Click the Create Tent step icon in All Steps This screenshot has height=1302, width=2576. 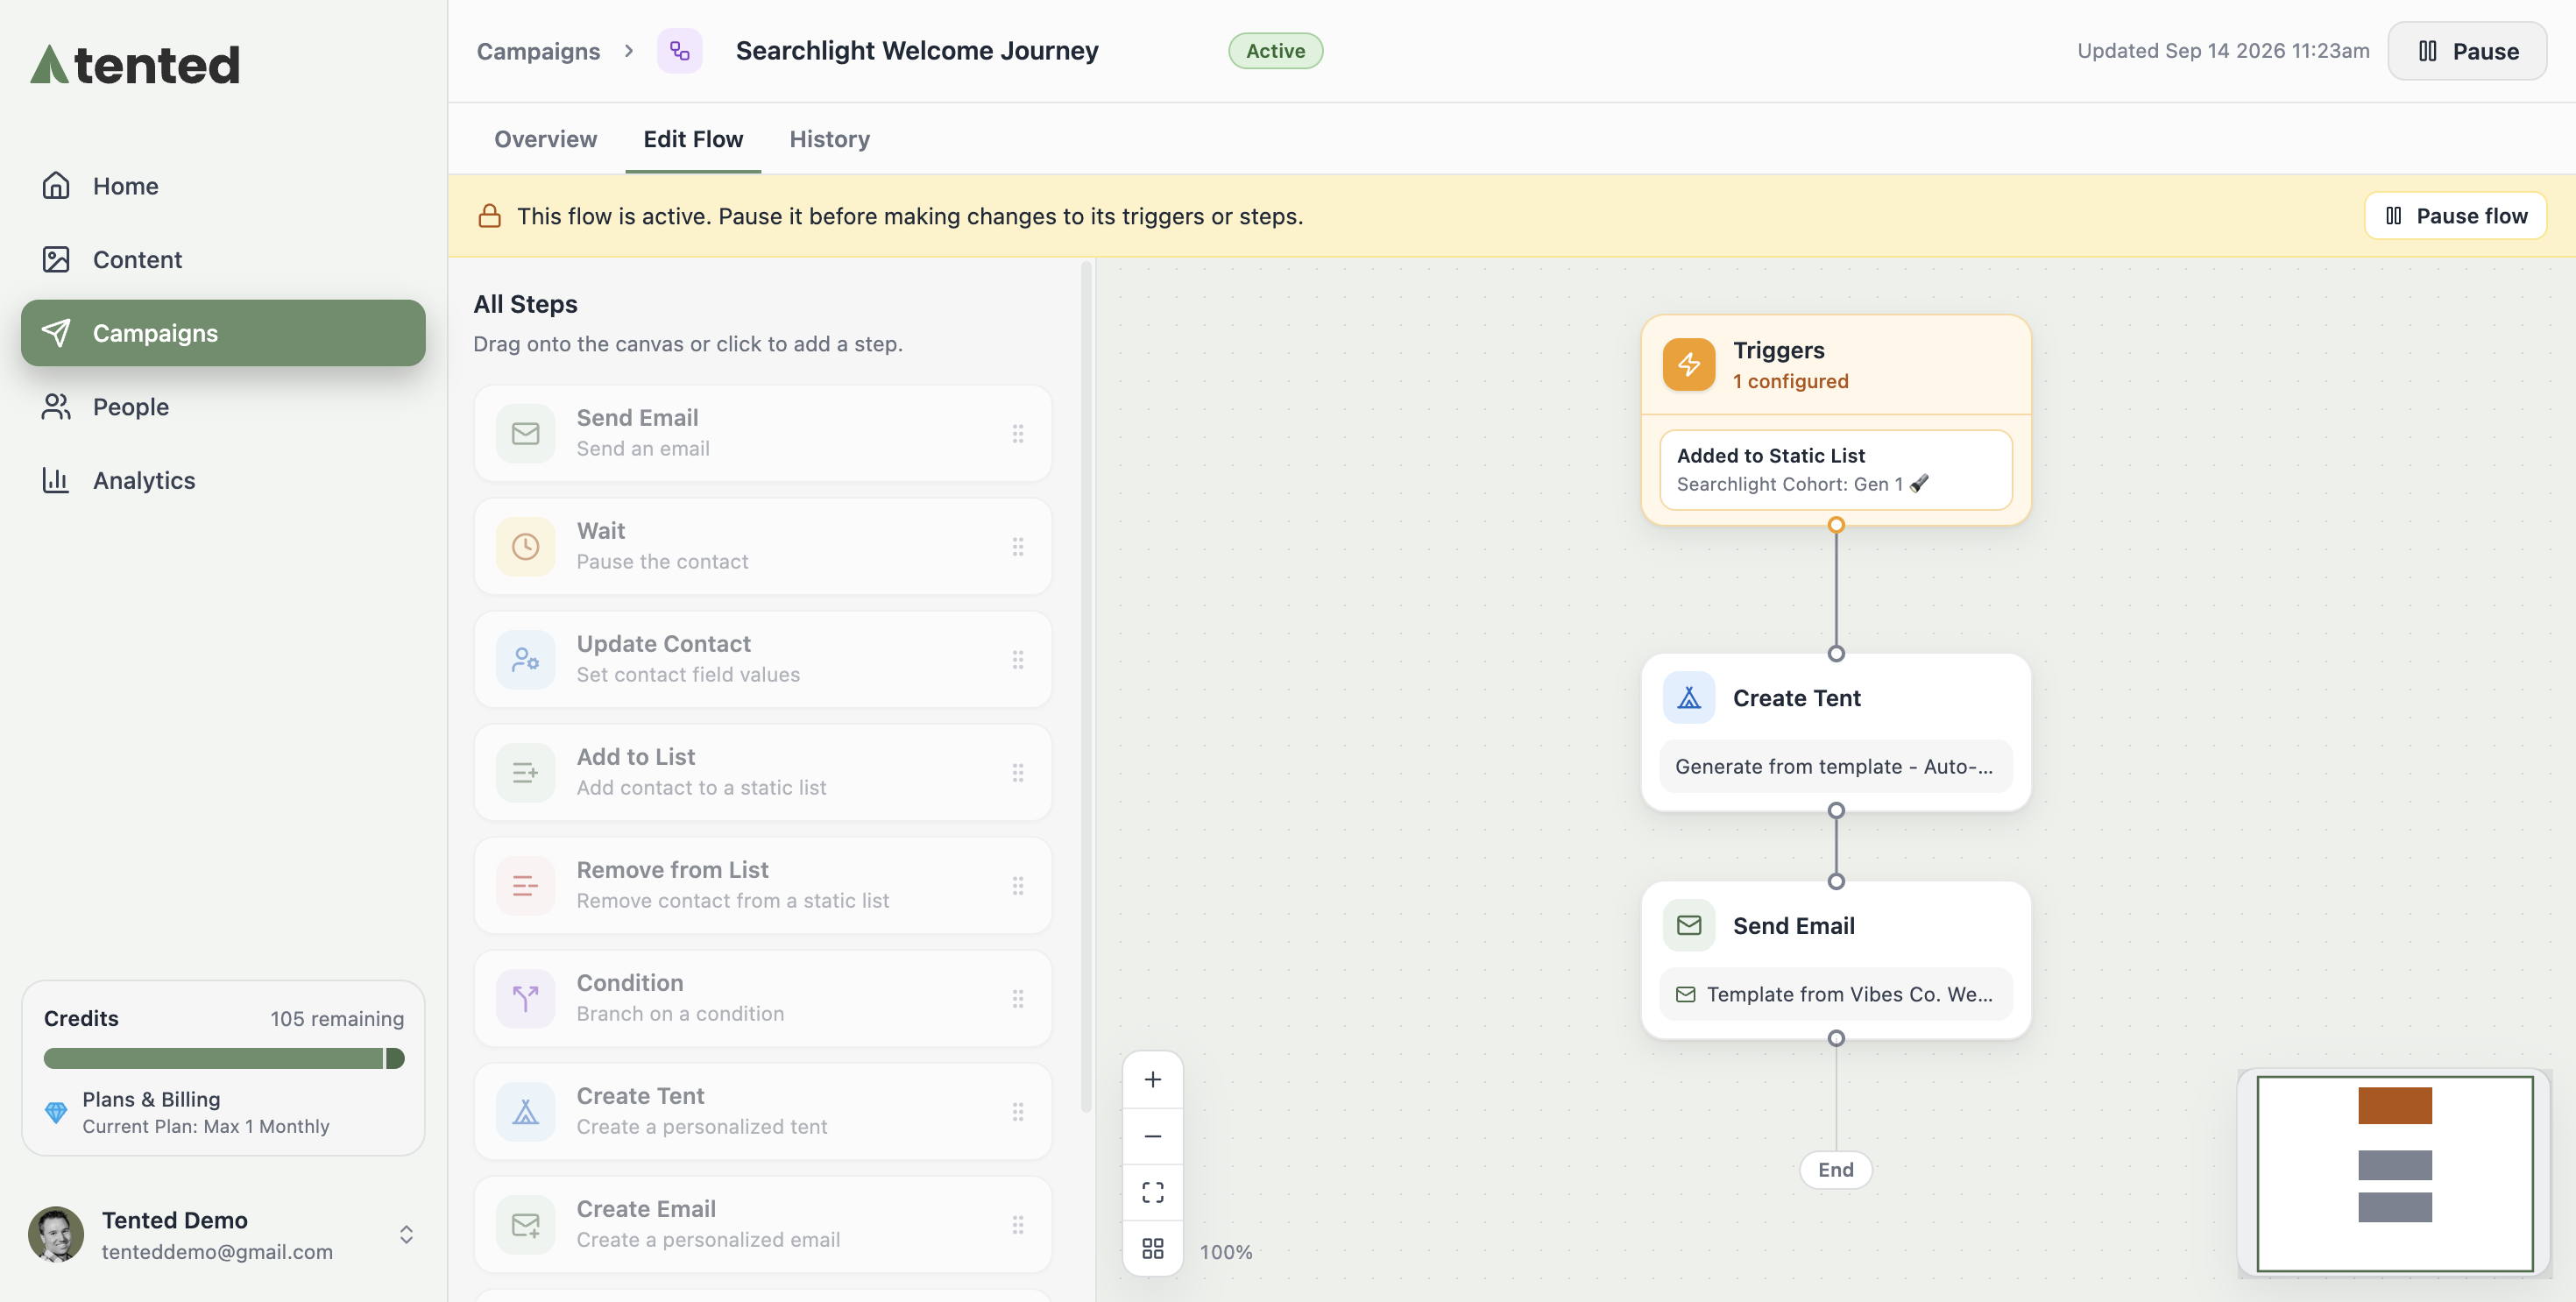click(x=525, y=1111)
